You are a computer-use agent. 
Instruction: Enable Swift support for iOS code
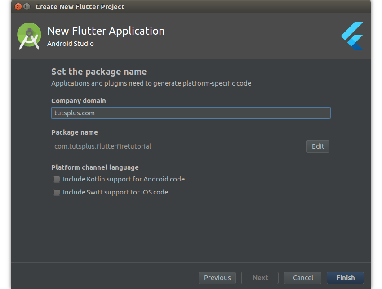[x=57, y=192]
